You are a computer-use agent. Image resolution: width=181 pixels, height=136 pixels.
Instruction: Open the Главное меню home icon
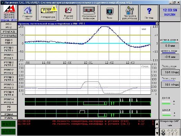(28, 13)
